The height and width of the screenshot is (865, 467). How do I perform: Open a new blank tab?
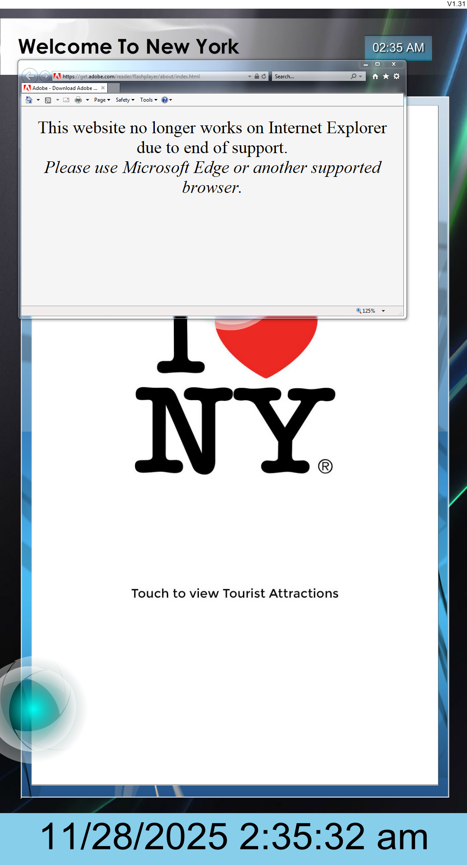[114, 88]
